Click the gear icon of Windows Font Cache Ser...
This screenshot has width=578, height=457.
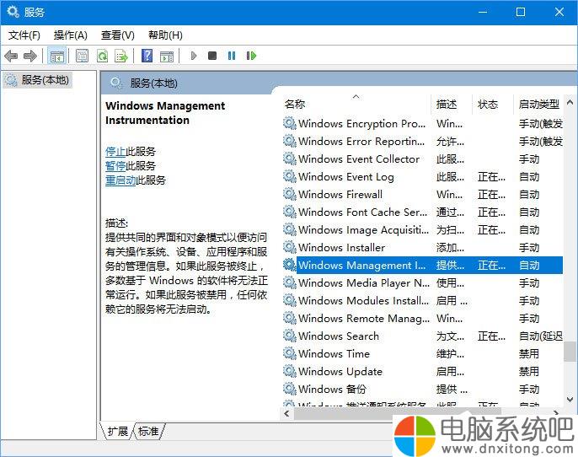point(289,212)
